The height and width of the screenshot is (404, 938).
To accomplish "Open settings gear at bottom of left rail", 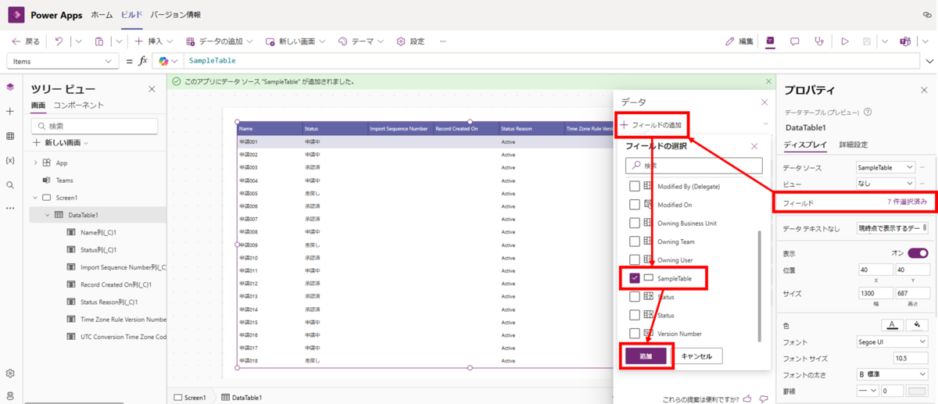I will click(10, 374).
